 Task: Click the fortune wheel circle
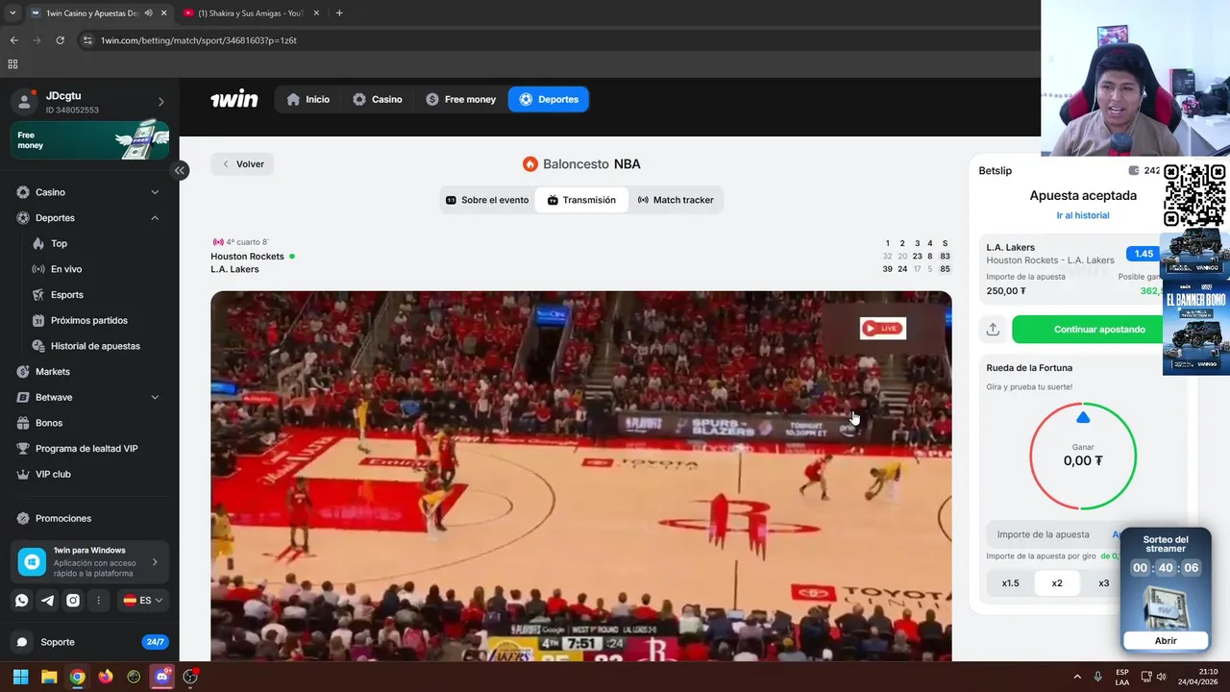(x=1083, y=456)
